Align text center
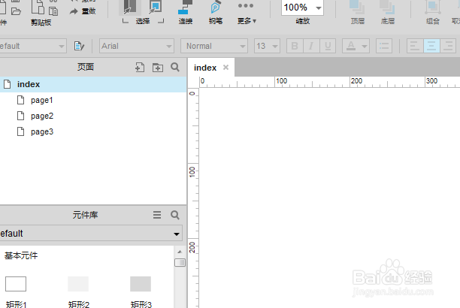 coord(431,46)
